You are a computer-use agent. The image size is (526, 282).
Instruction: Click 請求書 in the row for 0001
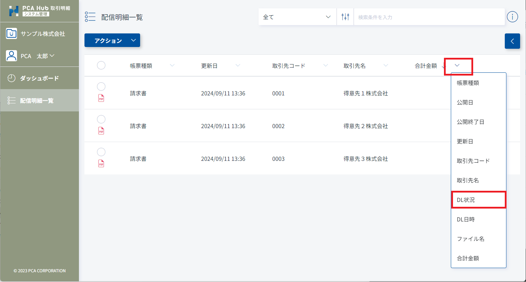[x=138, y=93]
